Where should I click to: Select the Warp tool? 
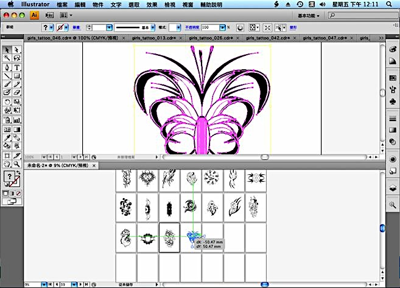point(7,110)
